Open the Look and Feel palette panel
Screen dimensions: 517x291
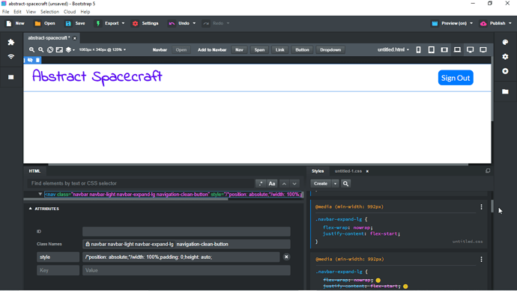click(505, 42)
